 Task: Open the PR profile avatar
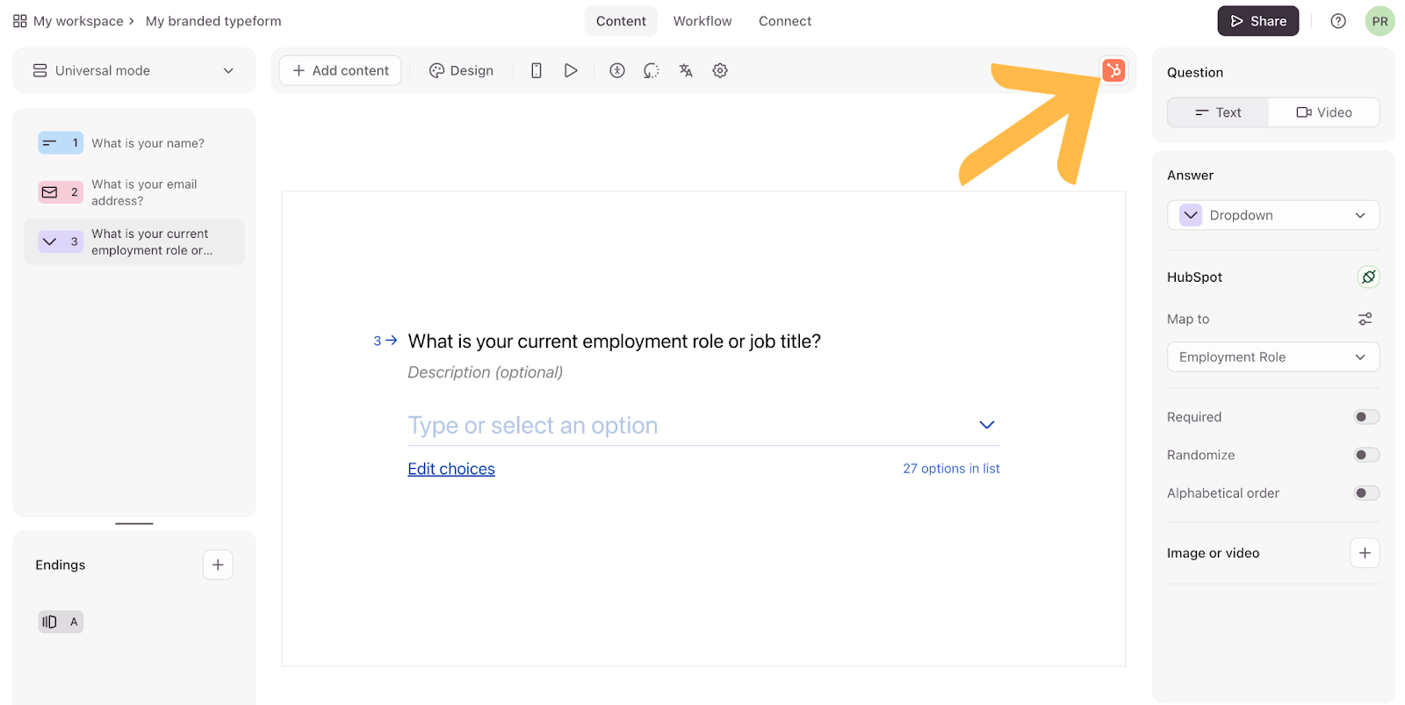click(x=1380, y=21)
